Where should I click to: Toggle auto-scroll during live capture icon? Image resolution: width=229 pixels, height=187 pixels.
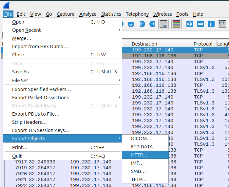[x=163, y=24]
